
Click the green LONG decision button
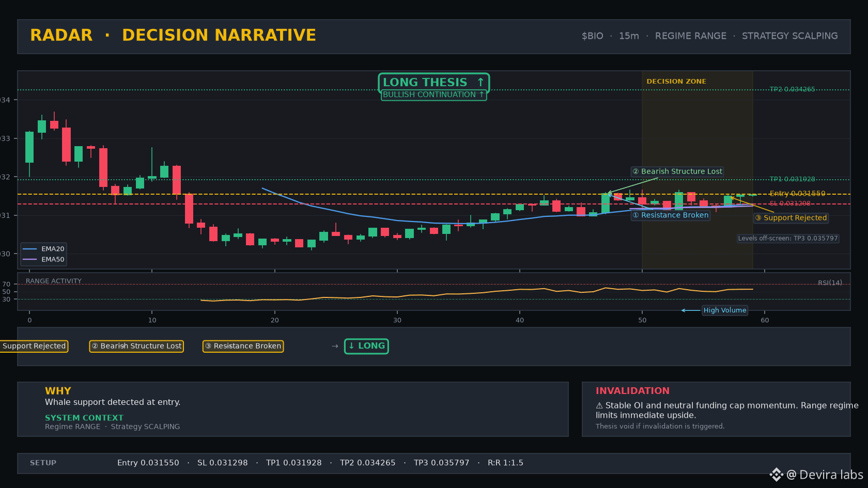point(366,346)
